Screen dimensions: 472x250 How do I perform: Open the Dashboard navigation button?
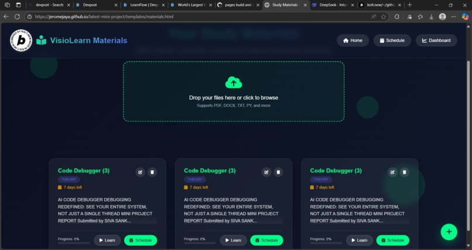coord(436,40)
